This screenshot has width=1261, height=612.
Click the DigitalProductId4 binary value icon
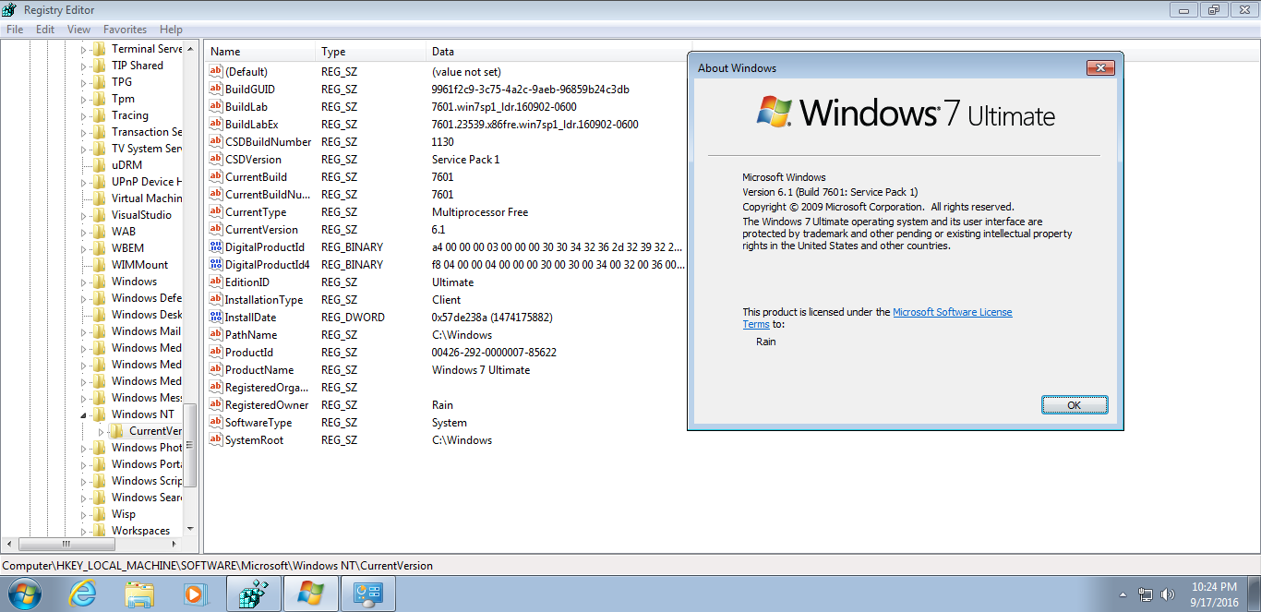tap(217, 265)
